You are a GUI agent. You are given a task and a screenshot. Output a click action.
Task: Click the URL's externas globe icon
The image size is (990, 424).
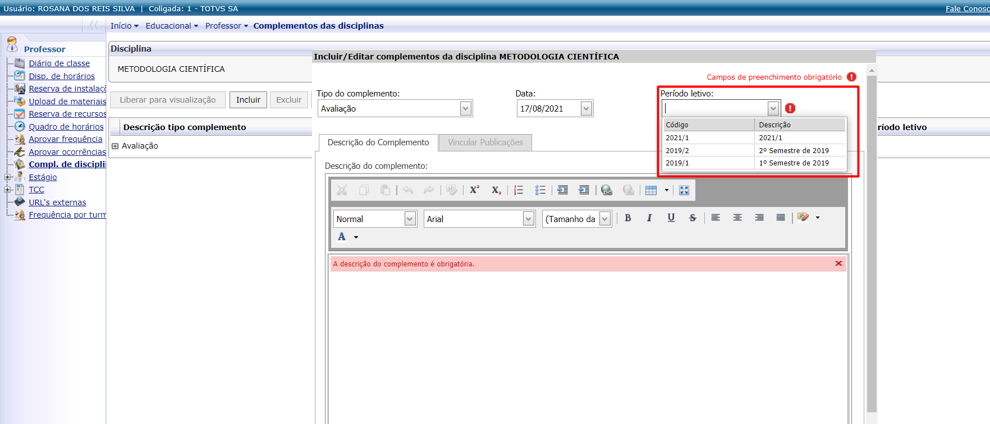pyautogui.click(x=20, y=202)
